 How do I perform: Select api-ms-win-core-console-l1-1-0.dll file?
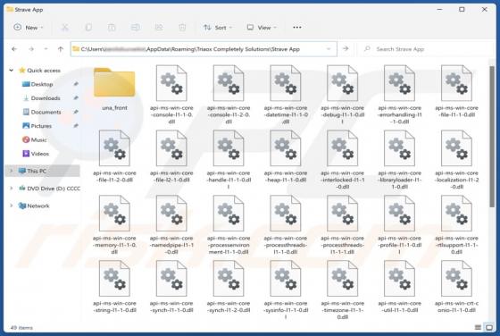tap(171, 95)
